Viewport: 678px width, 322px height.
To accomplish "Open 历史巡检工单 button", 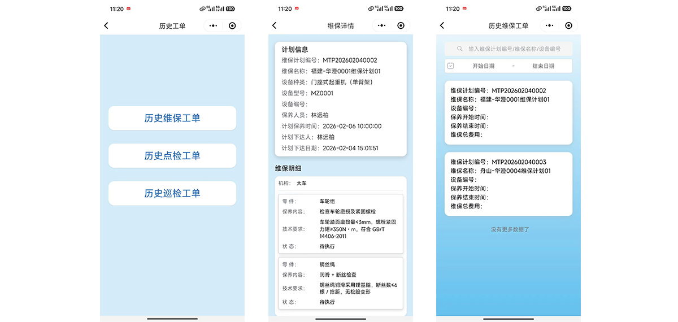I will (x=172, y=193).
